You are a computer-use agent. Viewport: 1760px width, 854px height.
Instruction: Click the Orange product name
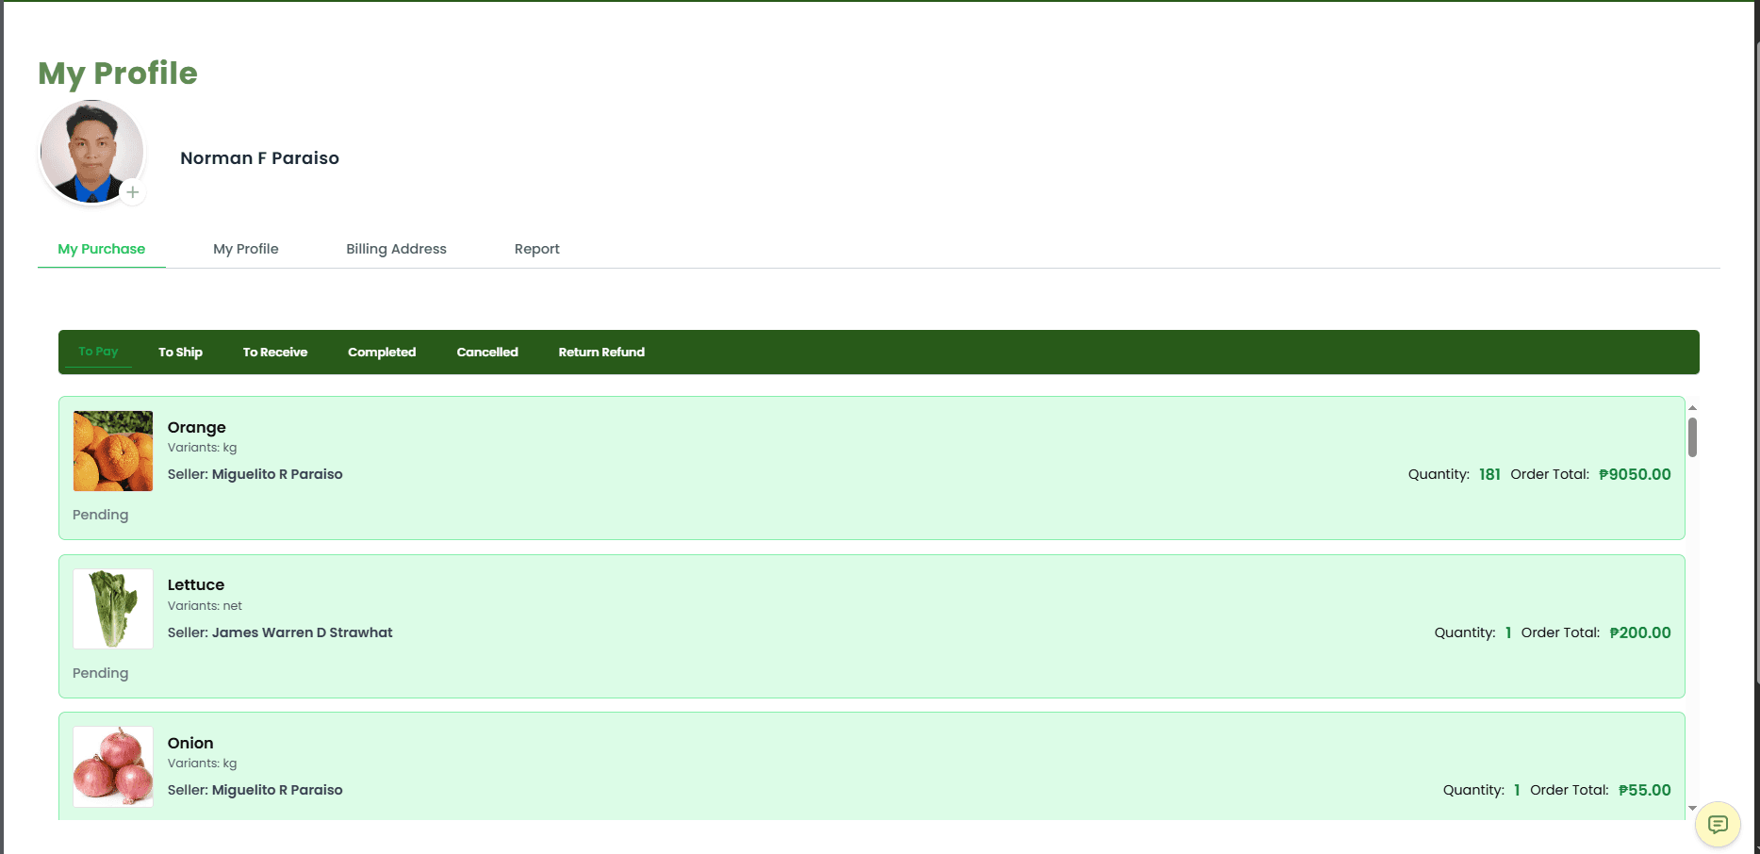(197, 427)
